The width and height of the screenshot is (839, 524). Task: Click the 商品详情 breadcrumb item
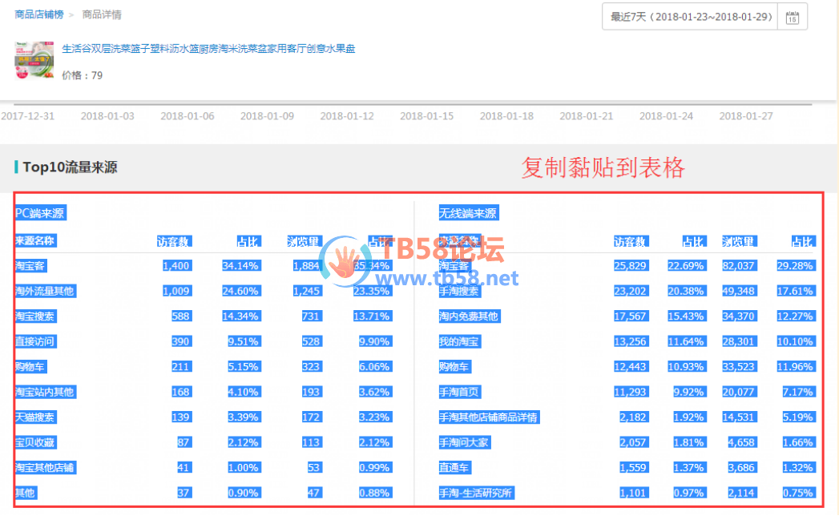point(102,14)
